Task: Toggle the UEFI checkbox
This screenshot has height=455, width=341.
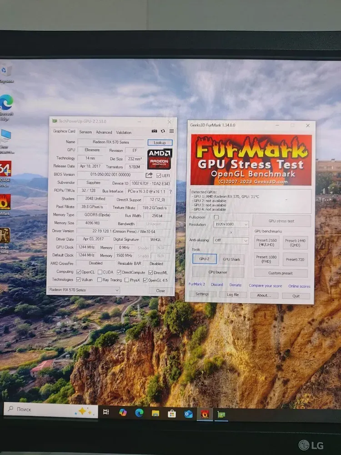Action: coord(159,176)
